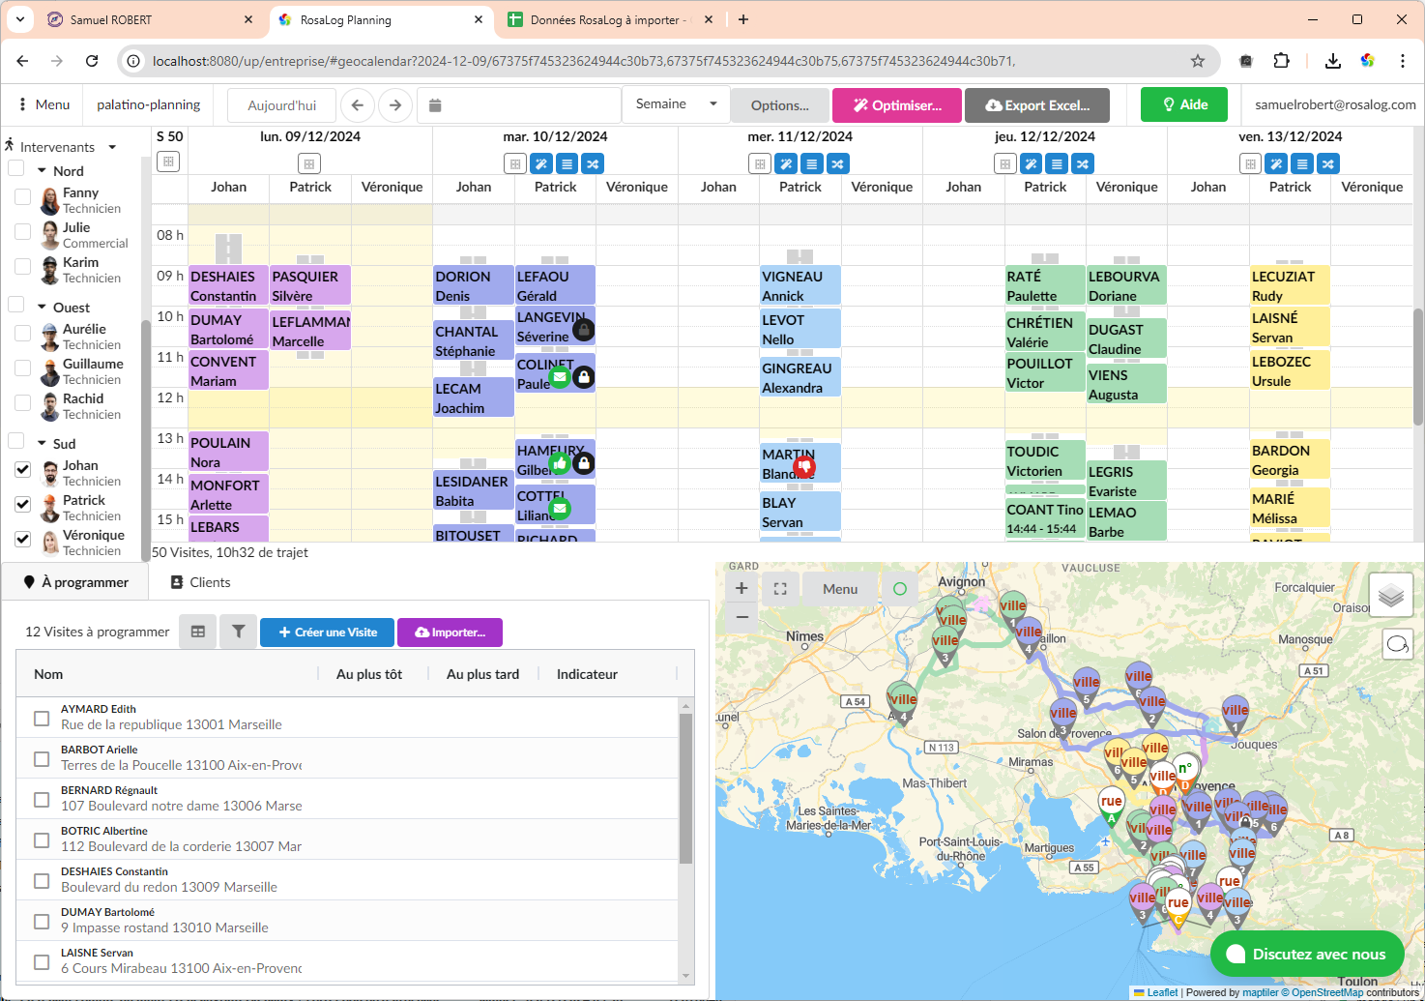Expand the Intervenants dropdown arrow

click(x=112, y=147)
